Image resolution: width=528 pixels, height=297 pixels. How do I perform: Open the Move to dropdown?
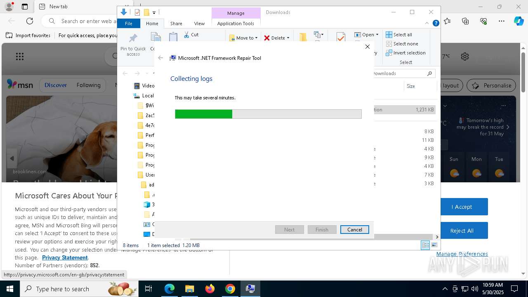tap(243, 38)
